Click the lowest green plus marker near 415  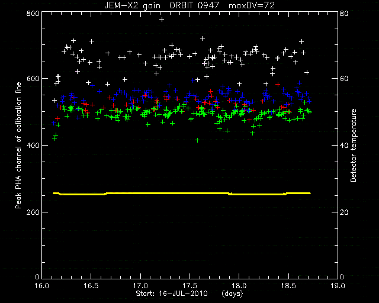tap(197, 140)
